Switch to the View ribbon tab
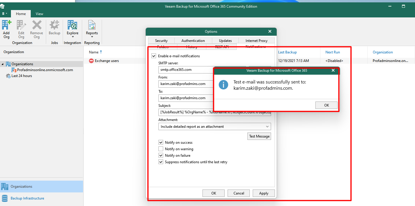The image size is (415, 206). (x=39, y=14)
